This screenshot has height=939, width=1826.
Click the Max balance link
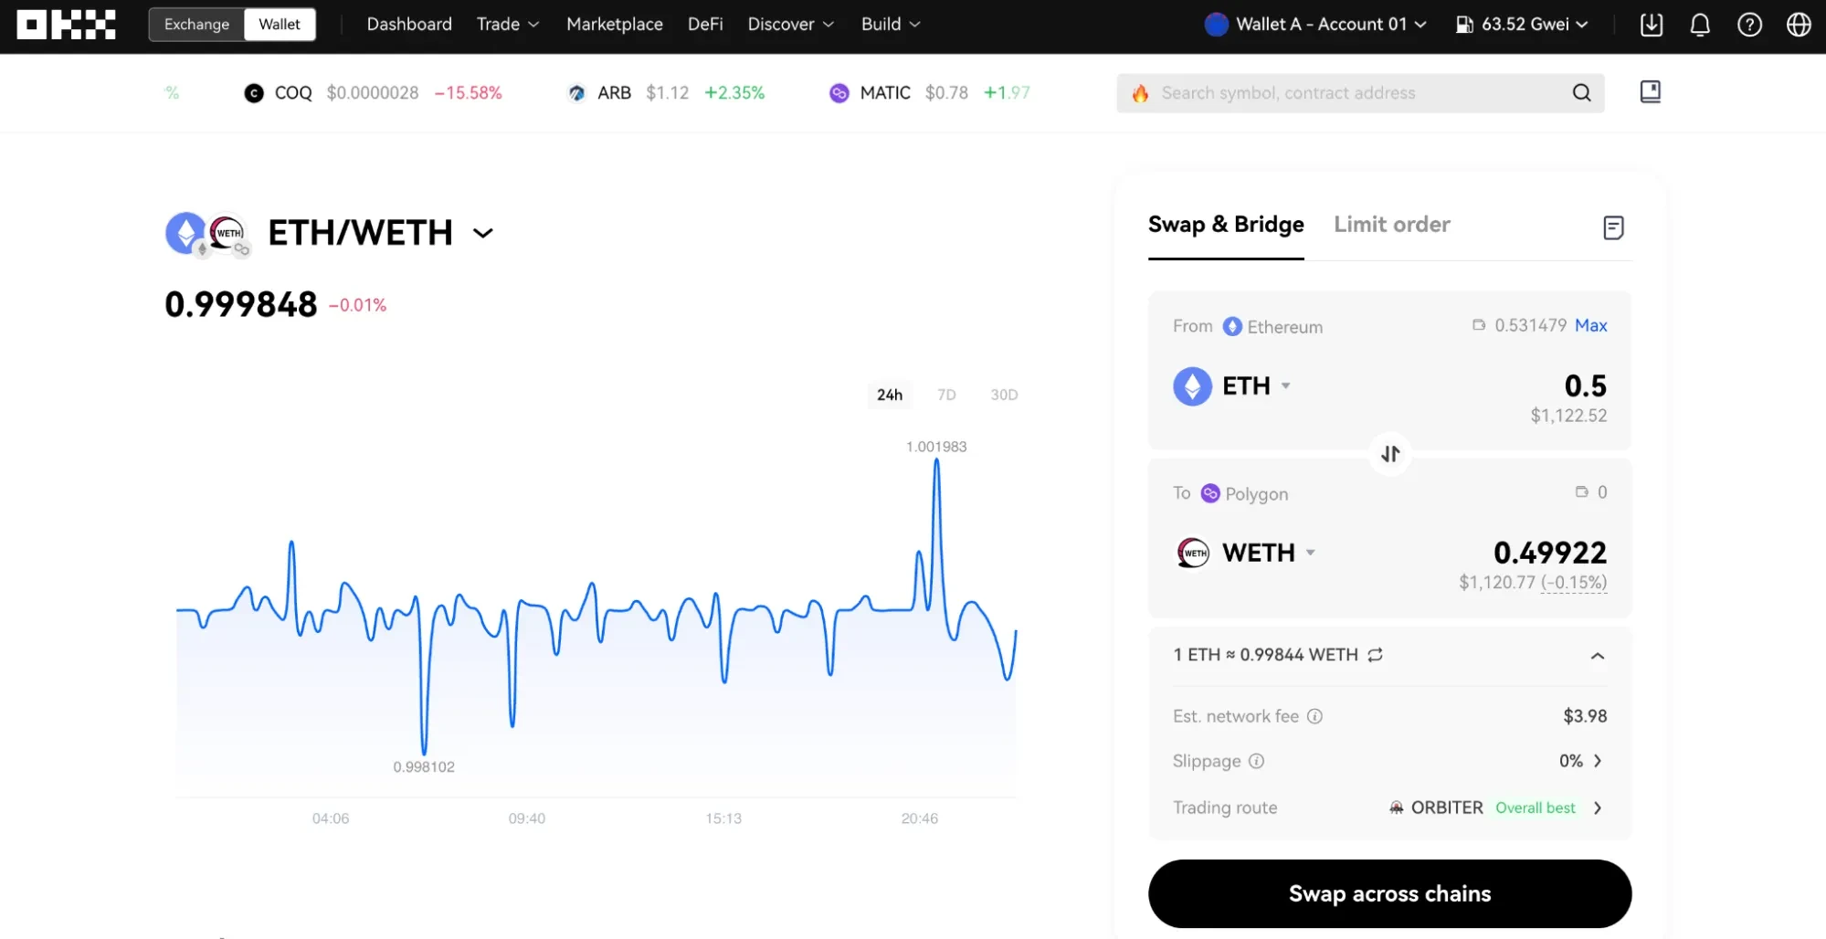coord(1590,326)
